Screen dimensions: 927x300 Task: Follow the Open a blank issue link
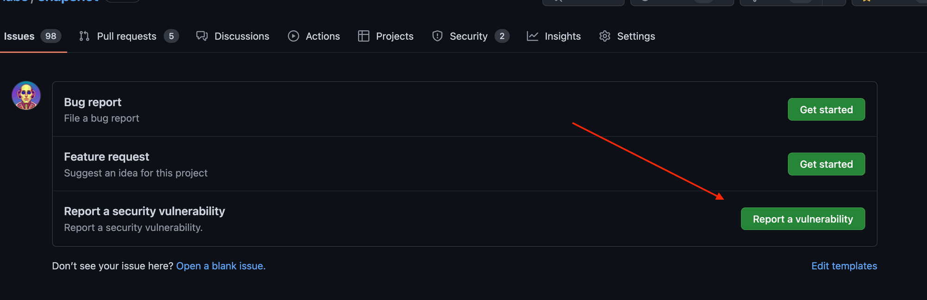(x=221, y=266)
